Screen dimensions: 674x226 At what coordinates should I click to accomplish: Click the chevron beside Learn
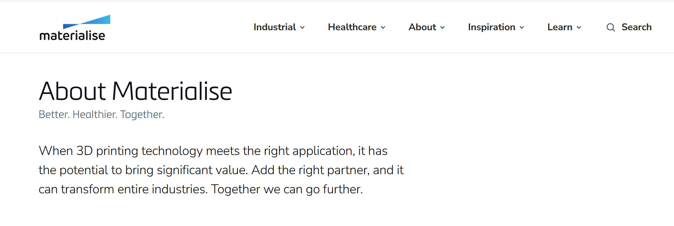click(579, 28)
